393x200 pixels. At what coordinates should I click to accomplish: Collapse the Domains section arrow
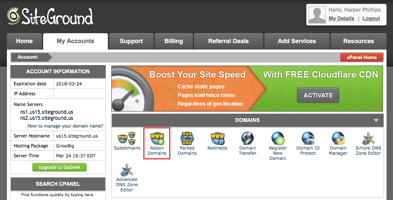click(x=376, y=120)
